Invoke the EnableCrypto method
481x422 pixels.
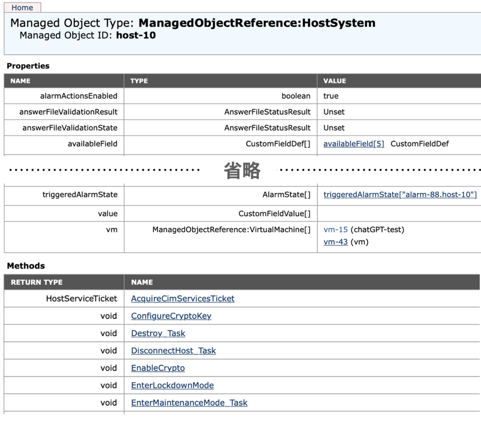[x=158, y=368]
